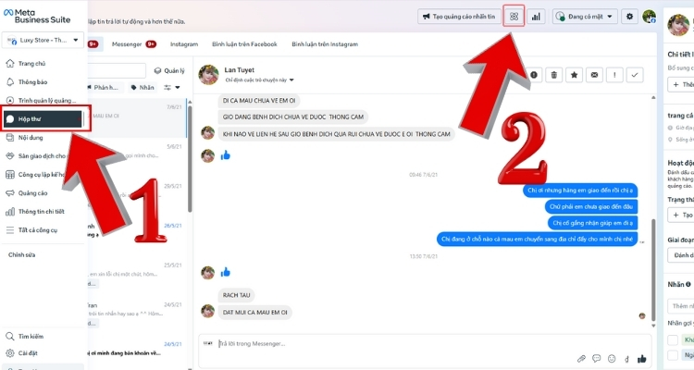The image size is (694, 370).
Task: Click the Quản lý button
Action: tap(169, 71)
